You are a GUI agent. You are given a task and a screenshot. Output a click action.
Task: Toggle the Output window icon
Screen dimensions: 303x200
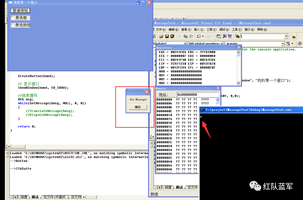coord(224,36)
